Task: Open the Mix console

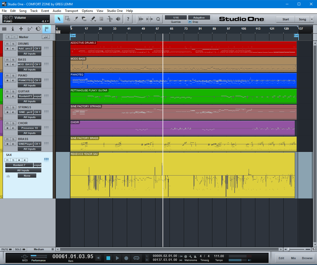Action: coord(293,258)
